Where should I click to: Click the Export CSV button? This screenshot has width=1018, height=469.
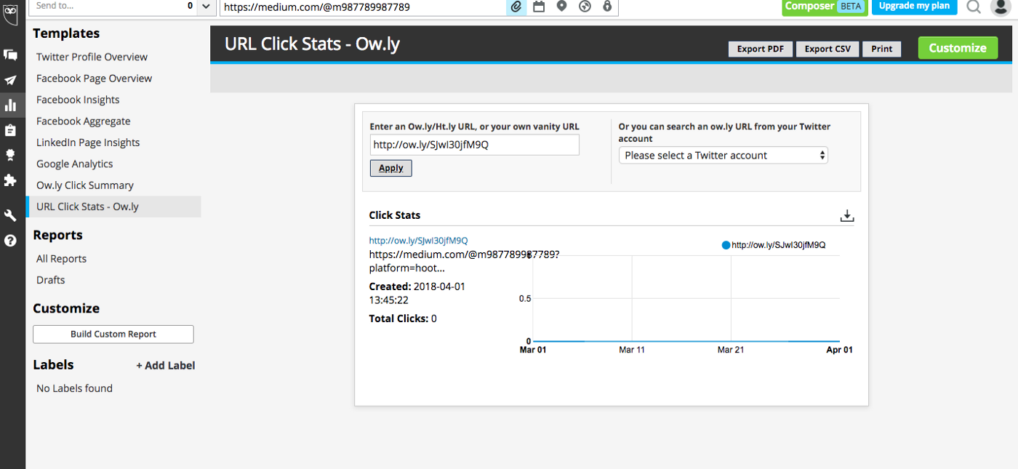827,49
